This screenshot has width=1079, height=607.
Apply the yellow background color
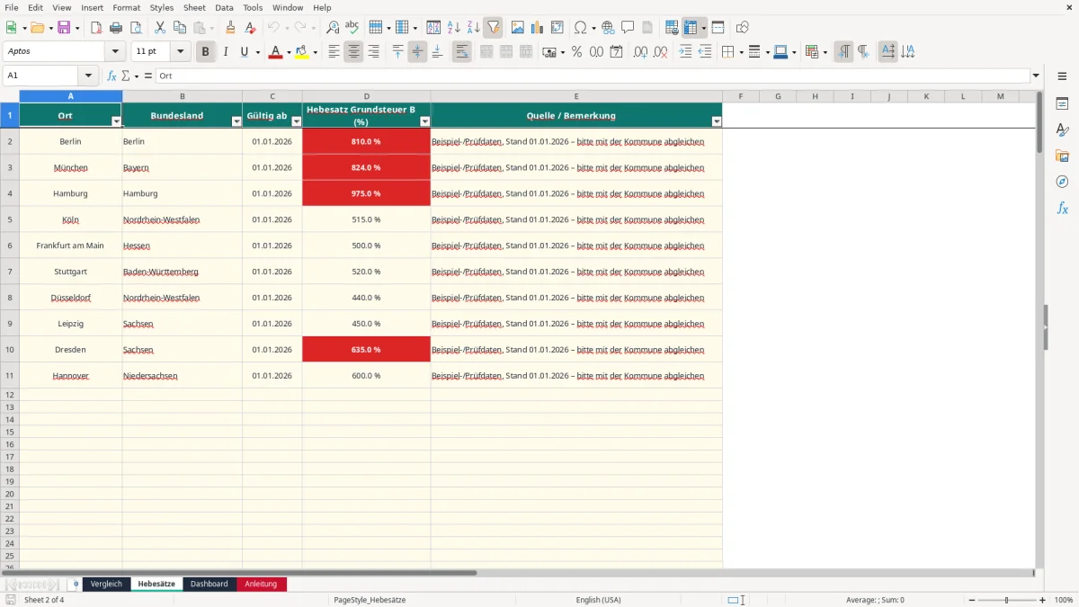pyautogui.click(x=302, y=52)
